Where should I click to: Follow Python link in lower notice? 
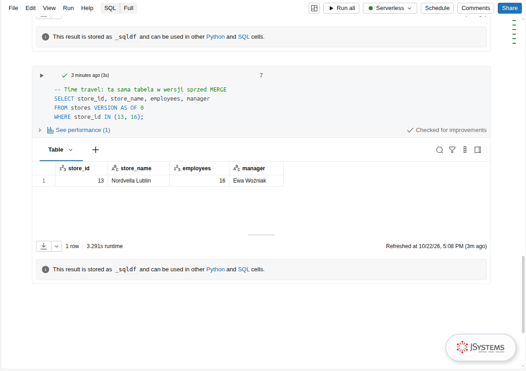(x=215, y=269)
